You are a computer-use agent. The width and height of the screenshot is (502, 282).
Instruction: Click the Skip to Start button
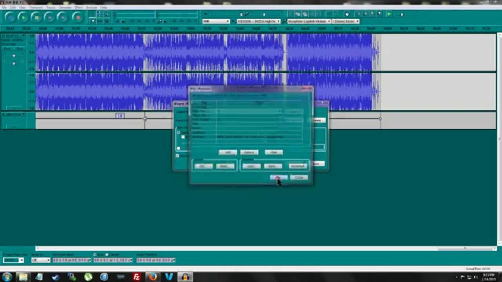(50, 17)
